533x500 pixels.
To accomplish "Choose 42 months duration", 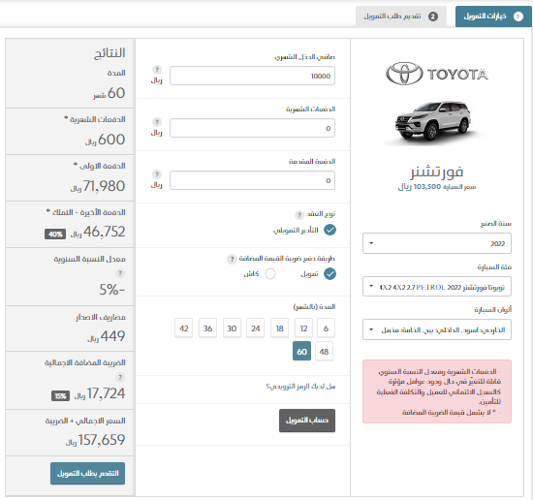I will [183, 328].
